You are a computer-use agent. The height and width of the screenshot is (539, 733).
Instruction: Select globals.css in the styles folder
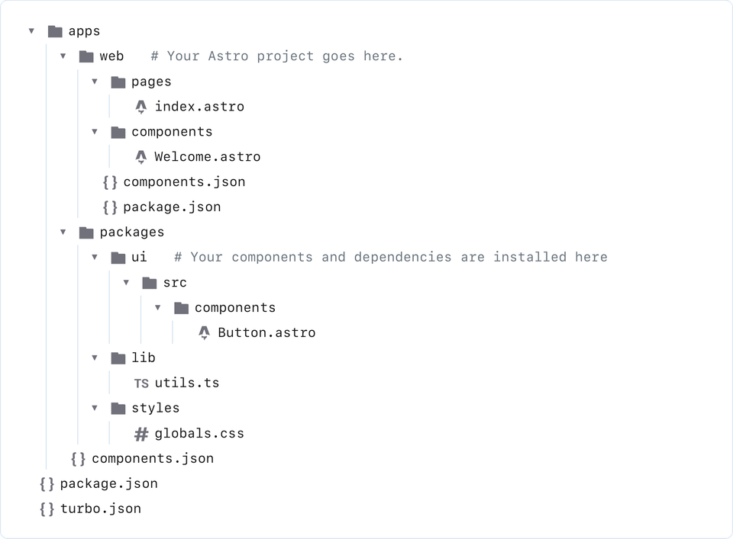click(199, 434)
